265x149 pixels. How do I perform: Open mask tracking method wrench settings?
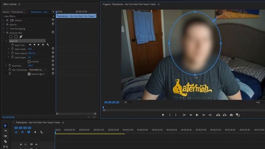coord(48,45)
